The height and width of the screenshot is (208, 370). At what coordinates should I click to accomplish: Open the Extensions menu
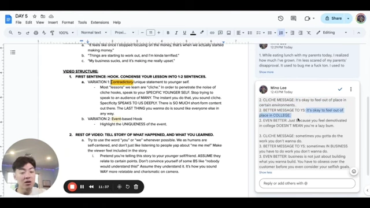[x=100, y=23]
